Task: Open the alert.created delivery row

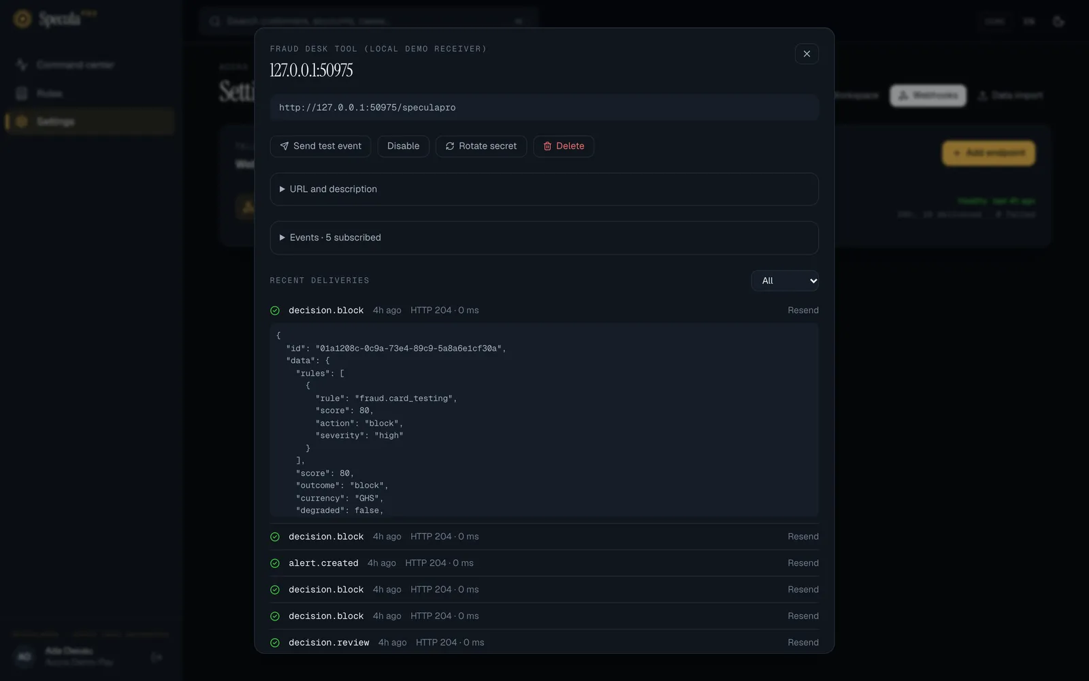Action: tap(544, 563)
